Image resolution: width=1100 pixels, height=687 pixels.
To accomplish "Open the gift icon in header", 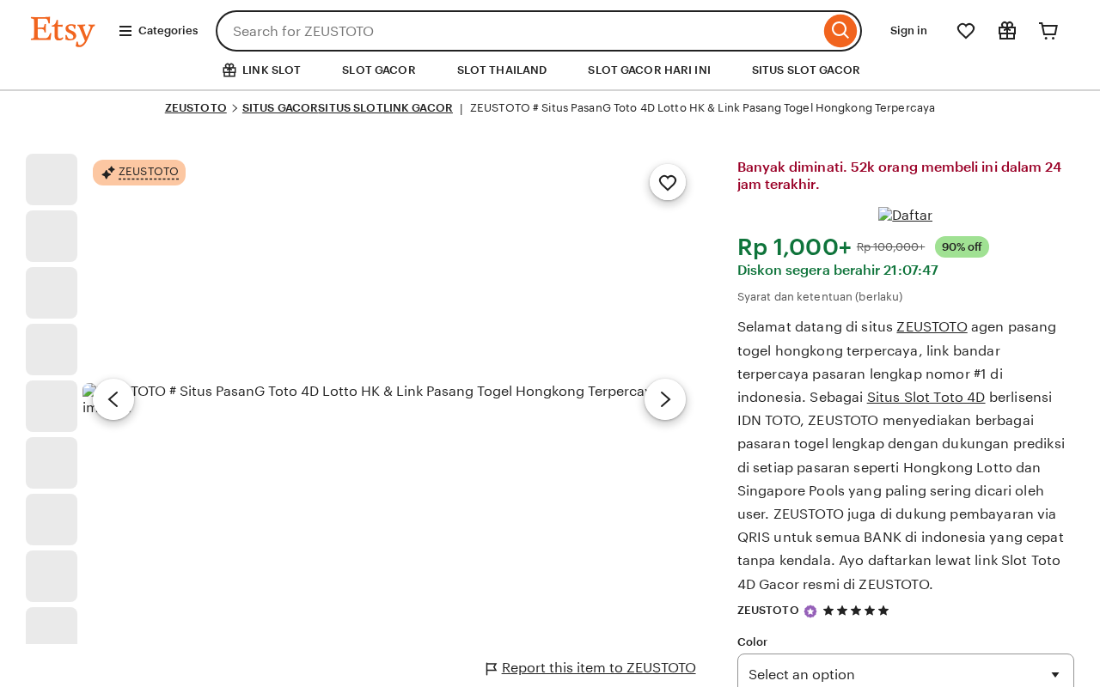I will pyautogui.click(x=1007, y=31).
